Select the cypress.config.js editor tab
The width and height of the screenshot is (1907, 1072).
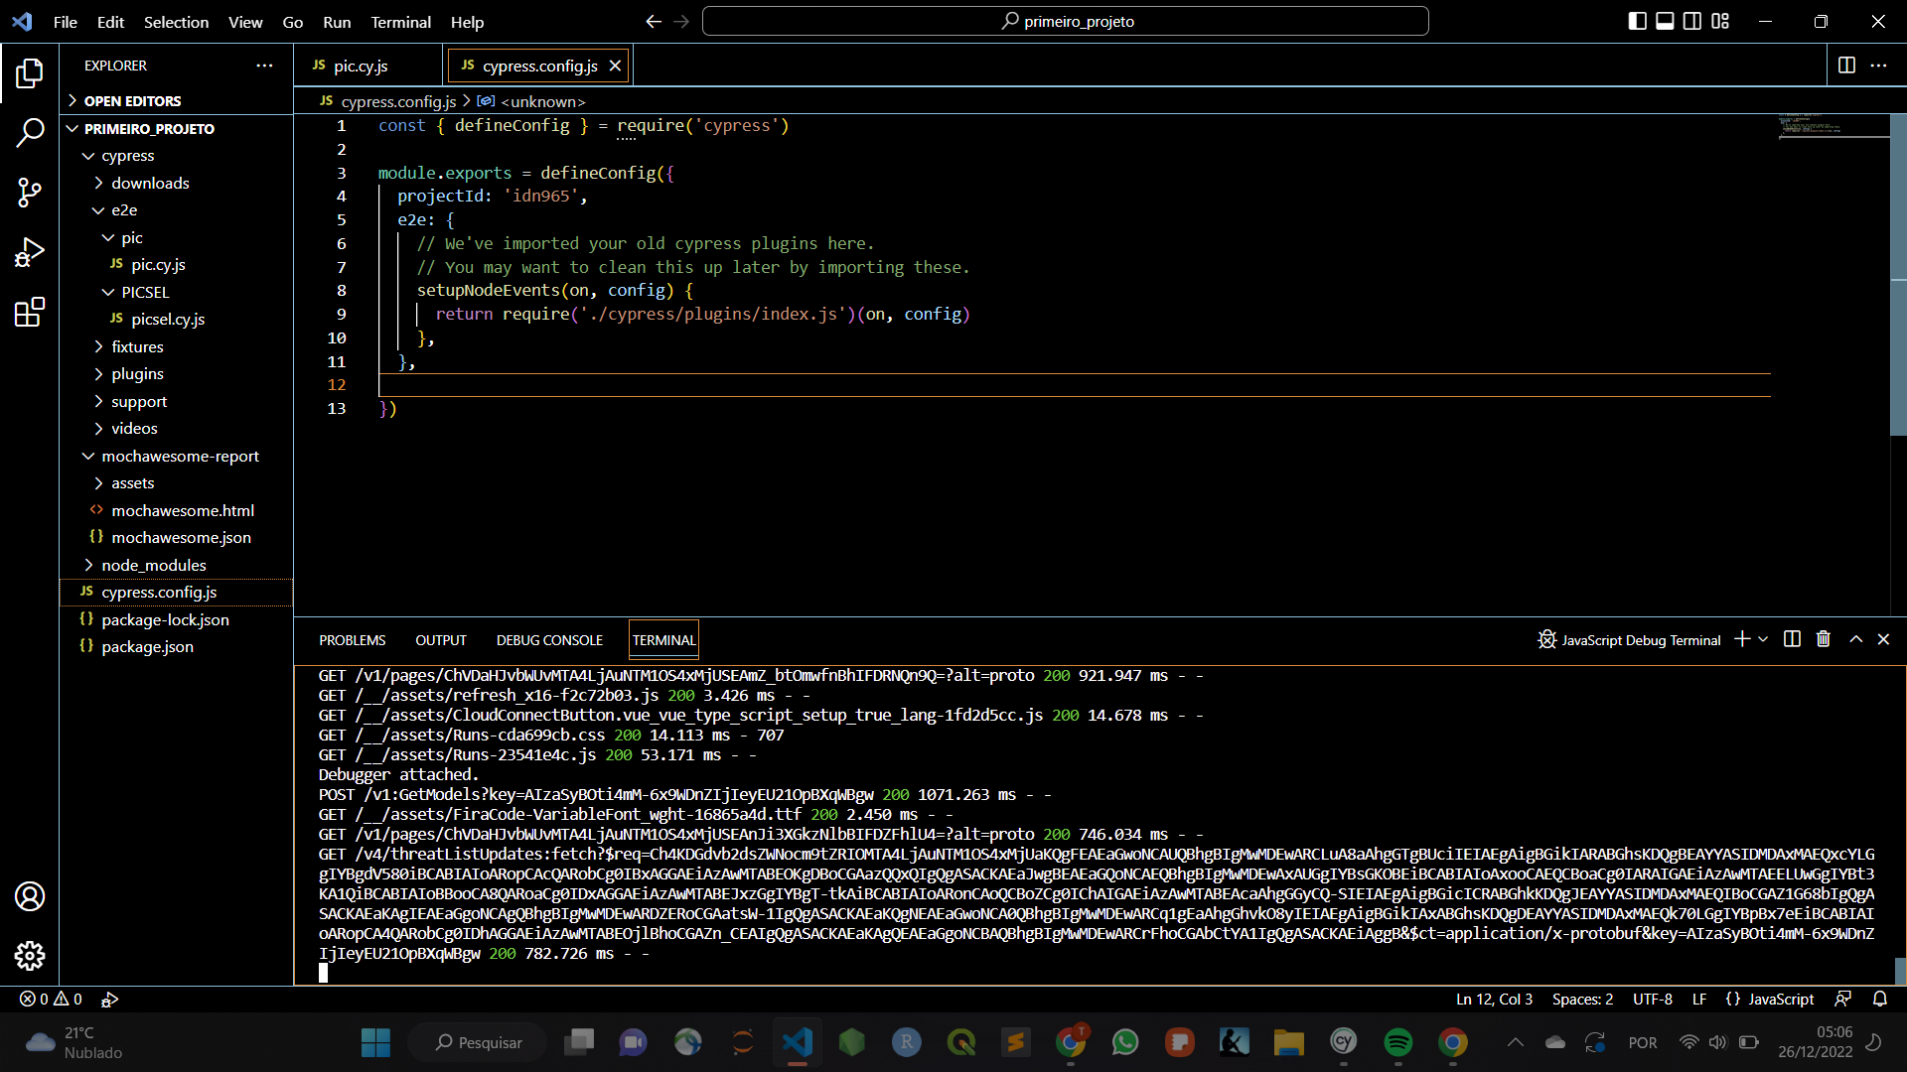pyautogui.click(x=539, y=66)
